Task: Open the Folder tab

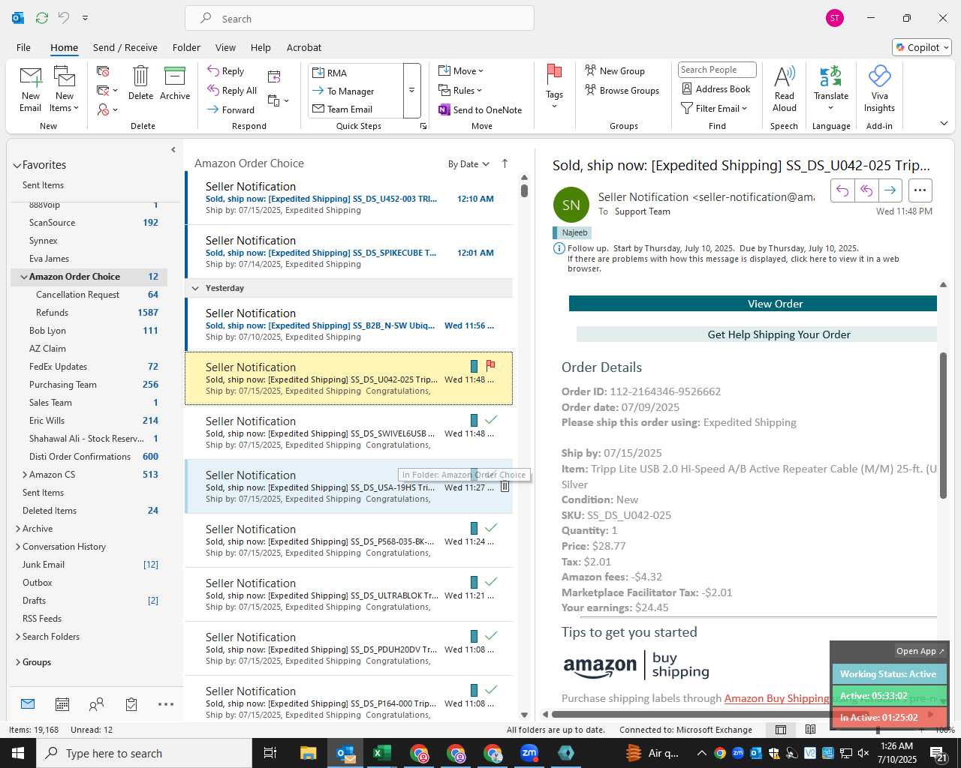Action: point(186,47)
